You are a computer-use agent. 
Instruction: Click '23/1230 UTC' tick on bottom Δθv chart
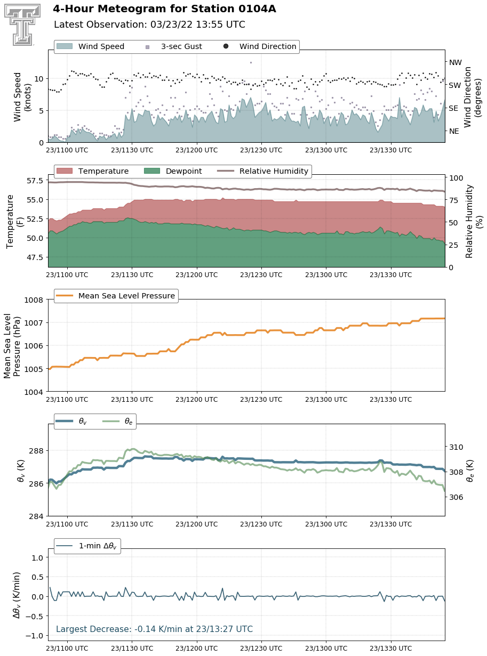[x=261, y=649]
